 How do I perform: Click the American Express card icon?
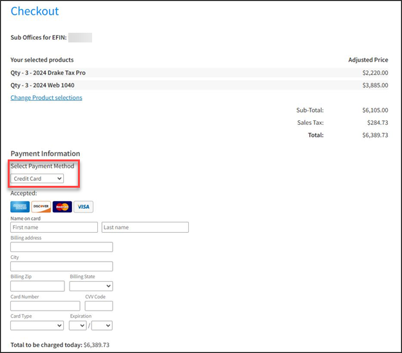20,206
